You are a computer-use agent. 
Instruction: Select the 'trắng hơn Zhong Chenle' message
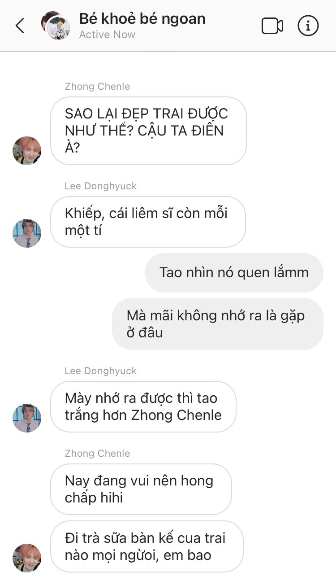(x=143, y=406)
